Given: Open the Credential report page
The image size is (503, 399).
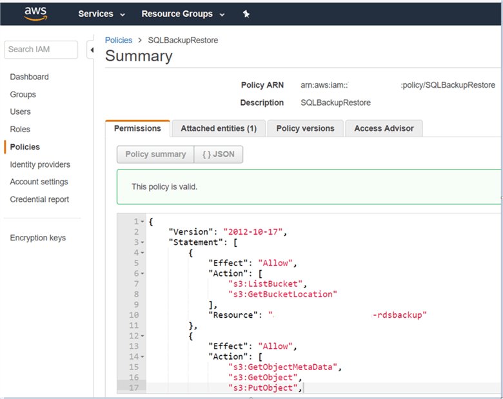Looking at the screenshot, I should 39,200.
